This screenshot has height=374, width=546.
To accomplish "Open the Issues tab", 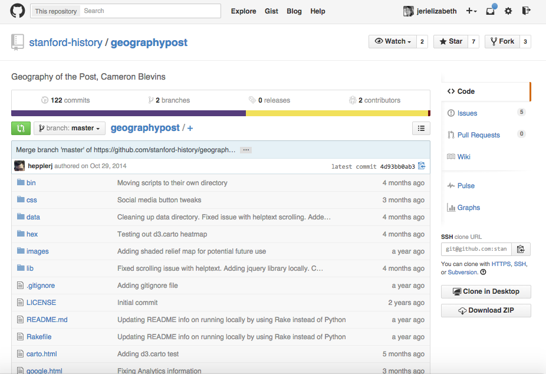I will [x=467, y=113].
